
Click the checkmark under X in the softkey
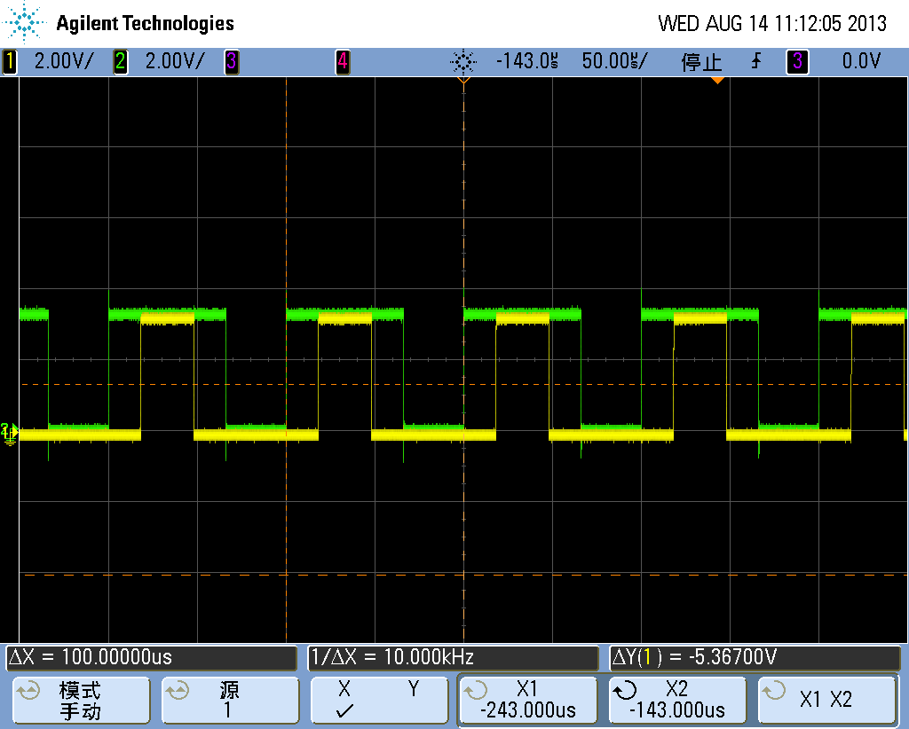pyautogui.click(x=344, y=710)
